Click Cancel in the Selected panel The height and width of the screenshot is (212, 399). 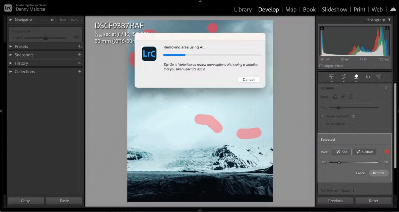click(x=361, y=173)
